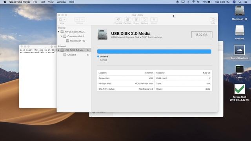The height and width of the screenshot is (141, 251).
Task: Click the screen recording status icon
Action: (x=178, y=2)
